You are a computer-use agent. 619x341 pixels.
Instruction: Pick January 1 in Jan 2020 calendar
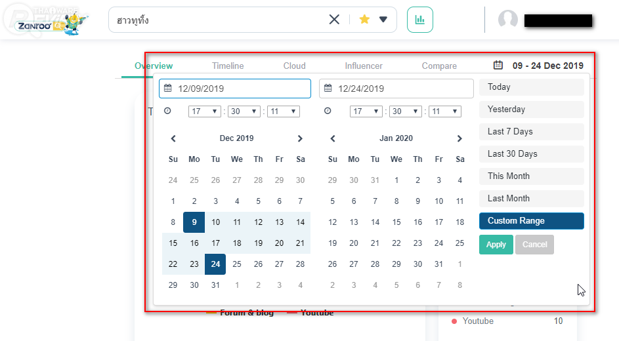pyautogui.click(x=396, y=180)
